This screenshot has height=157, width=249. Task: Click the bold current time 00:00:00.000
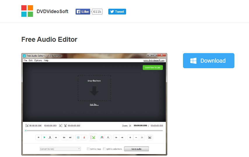(x=140, y=126)
